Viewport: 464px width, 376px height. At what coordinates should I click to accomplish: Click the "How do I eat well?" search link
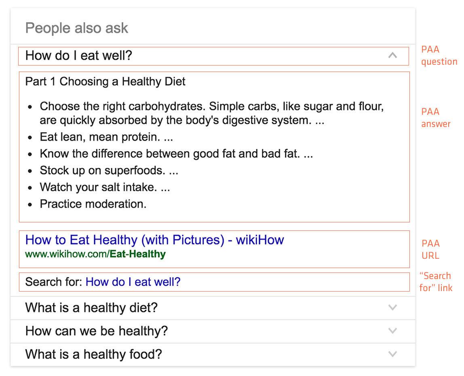point(133,282)
